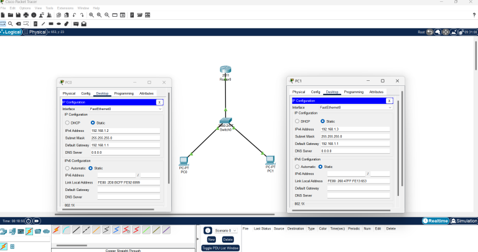
Task: Switch to Programming tab in PC1 window
Action: tap(354, 92)
